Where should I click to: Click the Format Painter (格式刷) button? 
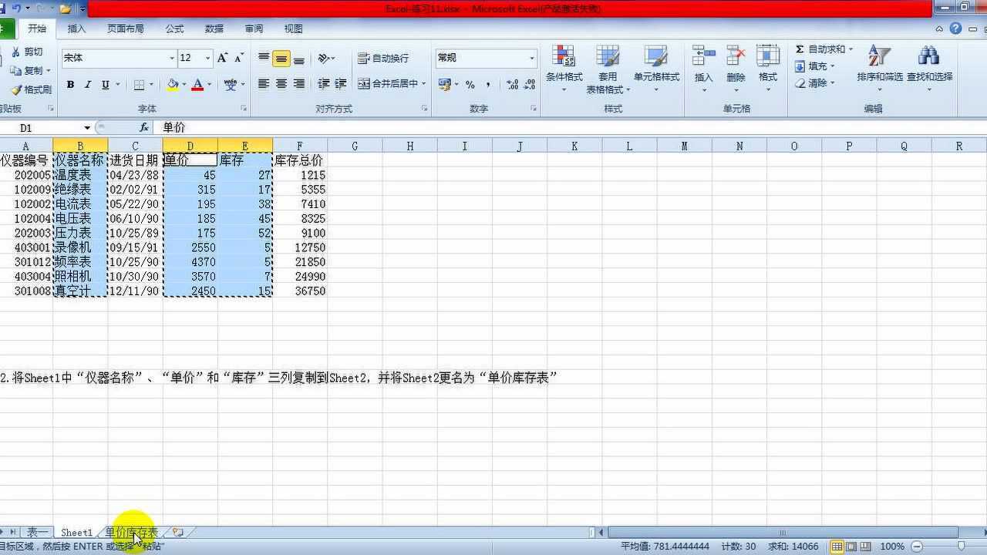(31, 89)
